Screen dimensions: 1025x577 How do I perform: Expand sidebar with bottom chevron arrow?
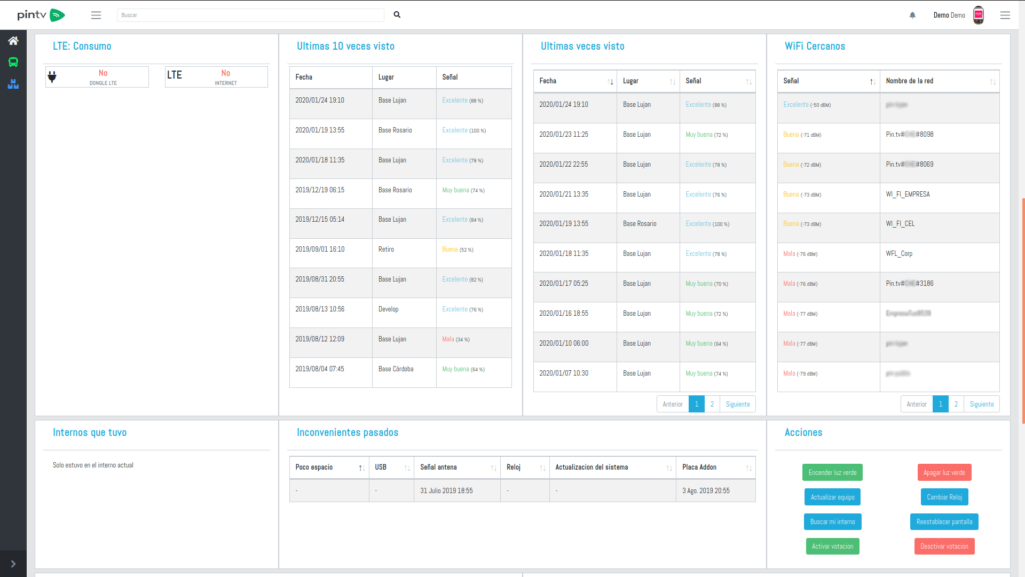point(13,564)
